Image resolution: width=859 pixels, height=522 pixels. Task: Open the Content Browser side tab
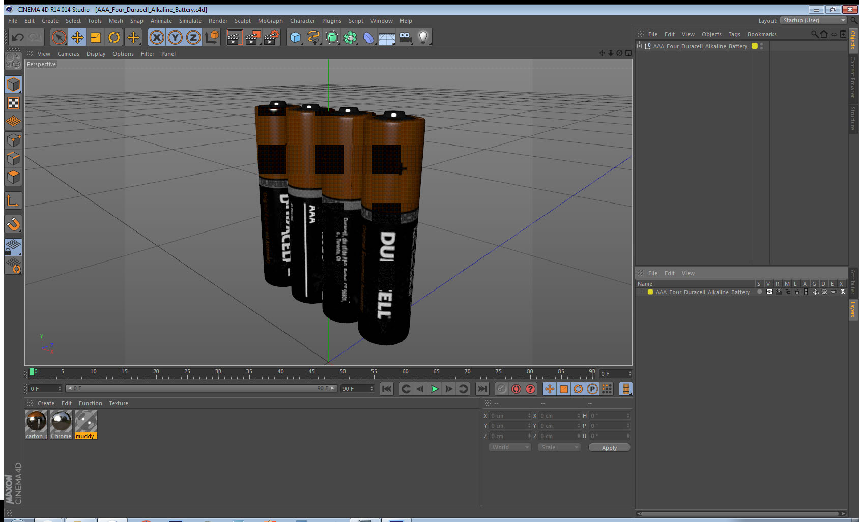tap(852, 77)
